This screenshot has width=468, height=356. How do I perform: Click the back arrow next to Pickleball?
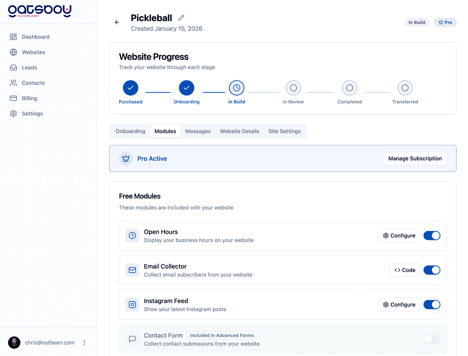117,22
